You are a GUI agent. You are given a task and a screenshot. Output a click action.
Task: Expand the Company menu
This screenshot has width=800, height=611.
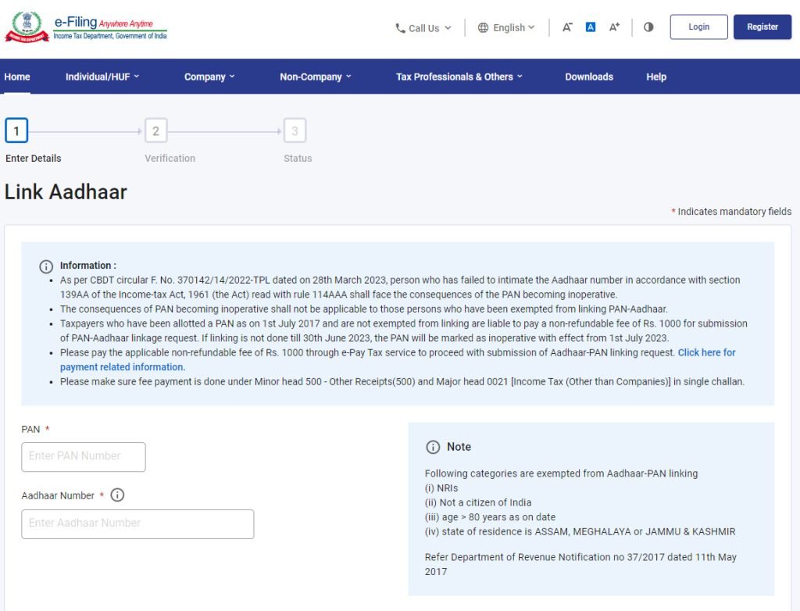(209, 77)
